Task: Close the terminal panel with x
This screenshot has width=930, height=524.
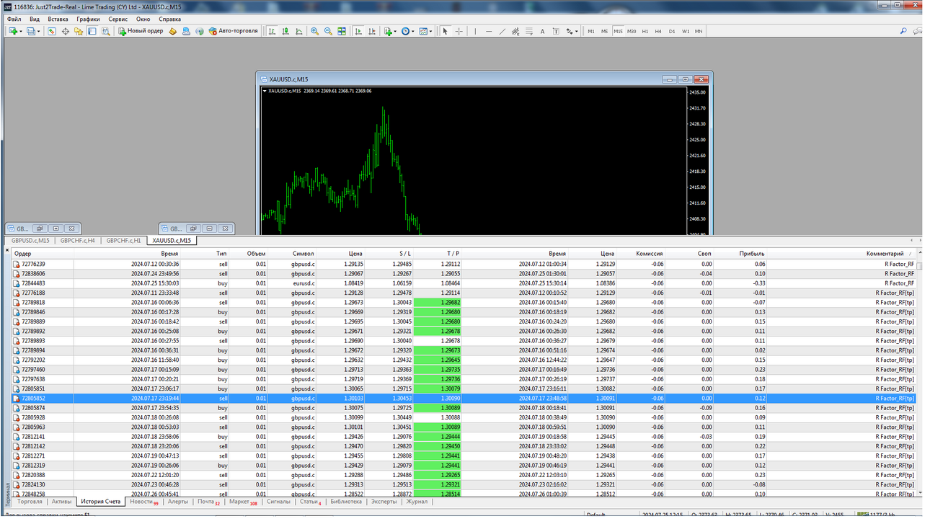Action: click(x=7, y=251)
